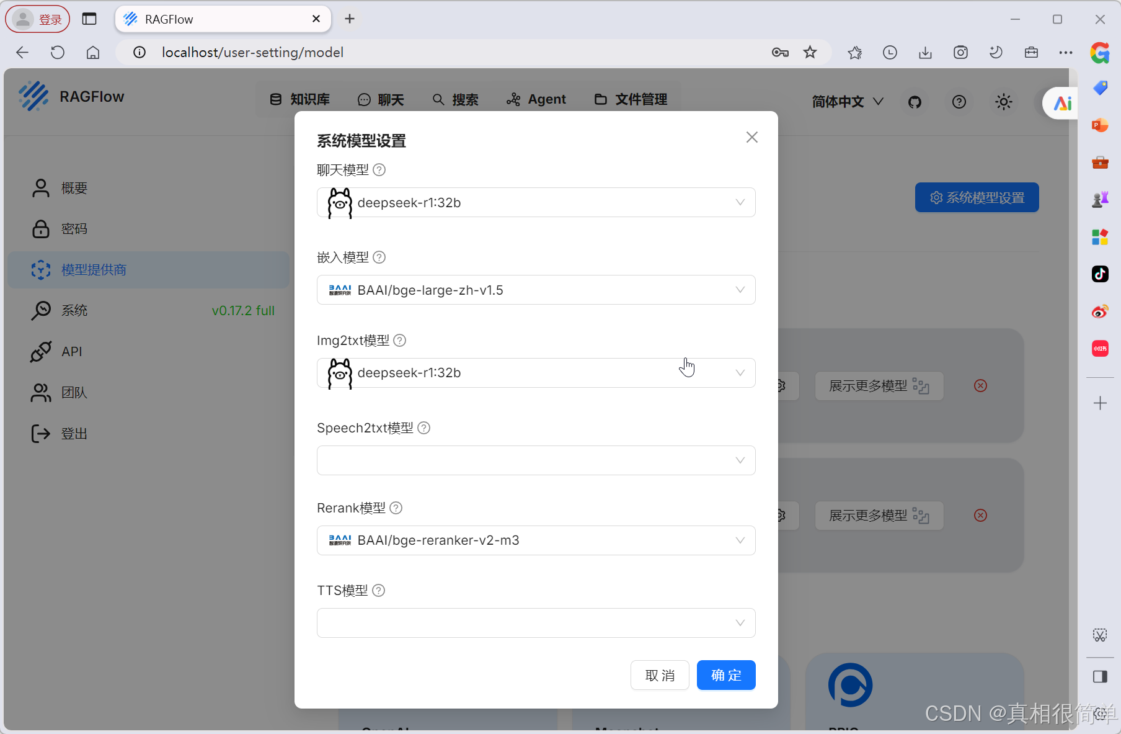Take a web screenshot capture
This screenshot has height=734, width=1121.
960,53
